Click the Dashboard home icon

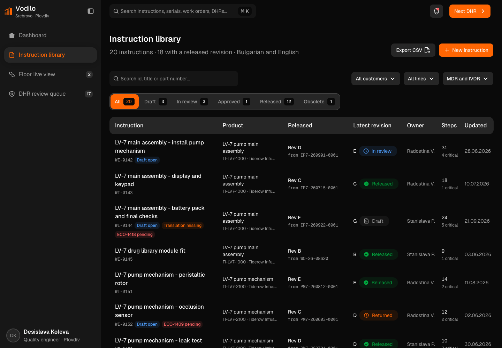[x=12, y=35]
